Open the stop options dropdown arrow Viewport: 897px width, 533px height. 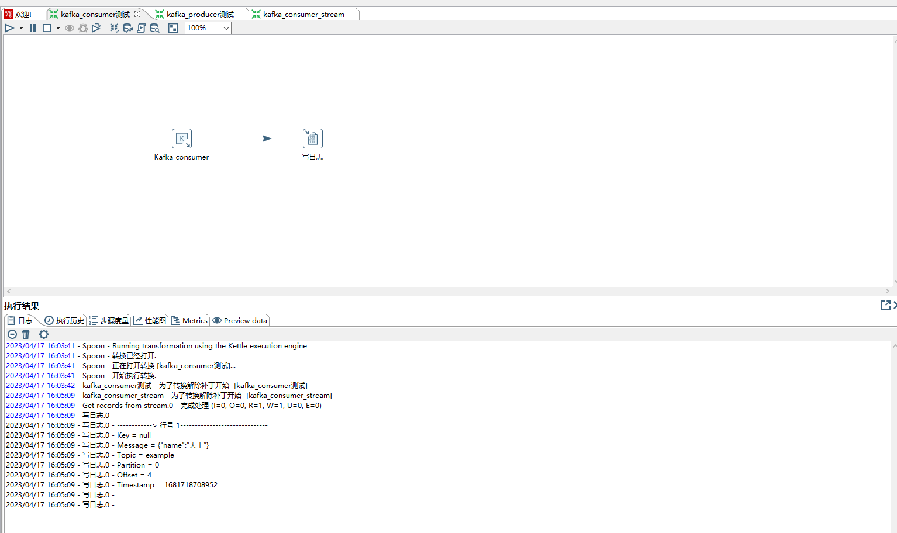point(58,28)
